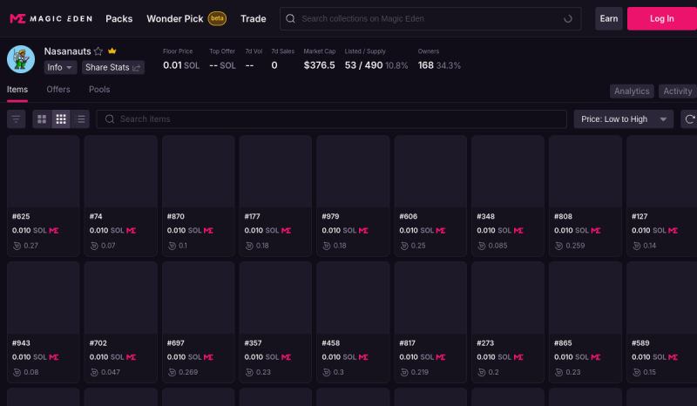Open the Packs menu
This screenshot has width=697, height=406.
[x=119, y=18]
